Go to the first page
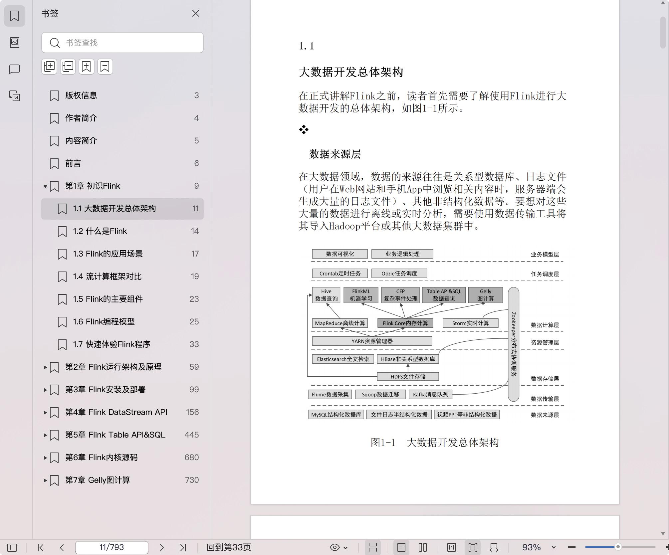The width and height of the screenshot is (669, 555). [41, 547]
